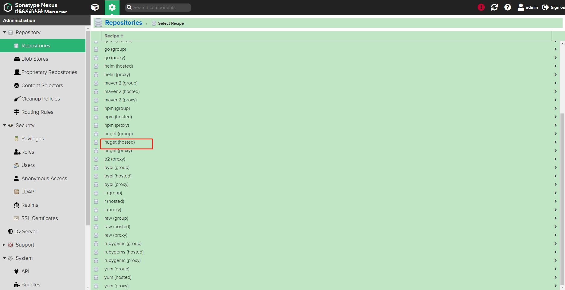Choose the p2 (proxy) recipe
The image size is (565, 290).
115,159
